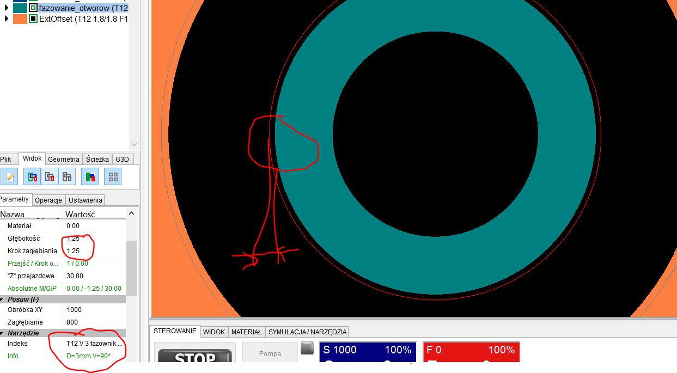Click the teal color swatch of fazowanie_otworow
The image size is (677, 373).
pos(20,8)
